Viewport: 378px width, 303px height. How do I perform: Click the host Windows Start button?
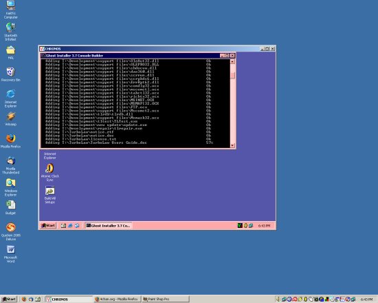(9, 299)
